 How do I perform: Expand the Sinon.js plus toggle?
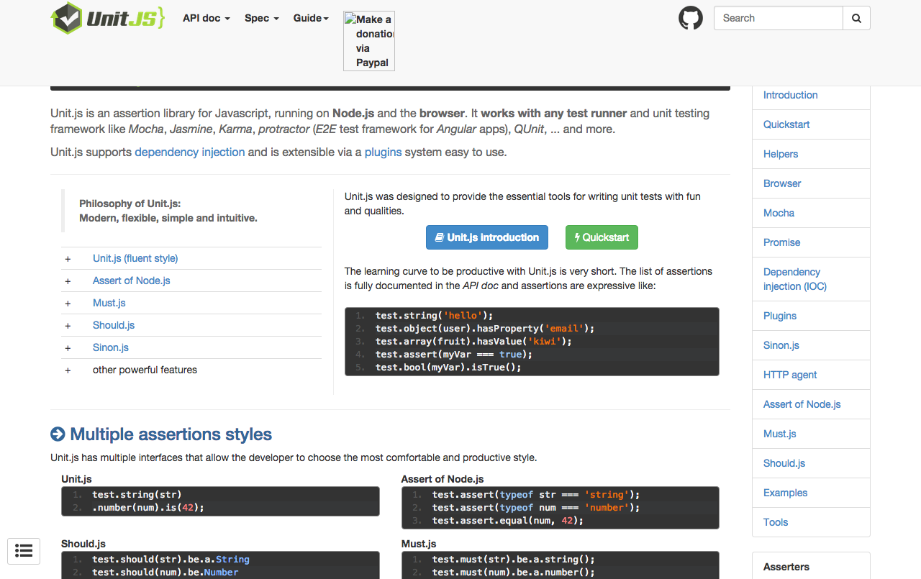click(68, 348)
